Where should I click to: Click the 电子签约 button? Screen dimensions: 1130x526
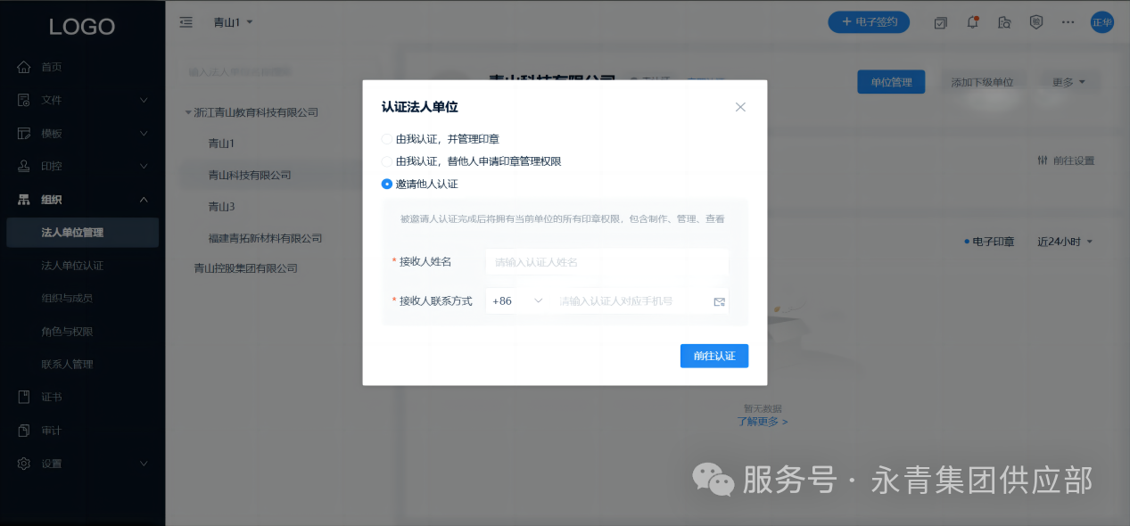(x=869, y=22)
